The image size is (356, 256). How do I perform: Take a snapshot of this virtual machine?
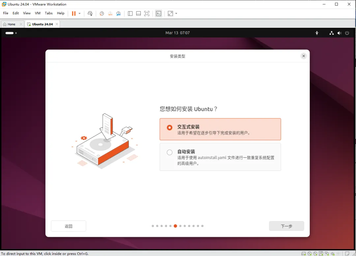tap(102, 14)
